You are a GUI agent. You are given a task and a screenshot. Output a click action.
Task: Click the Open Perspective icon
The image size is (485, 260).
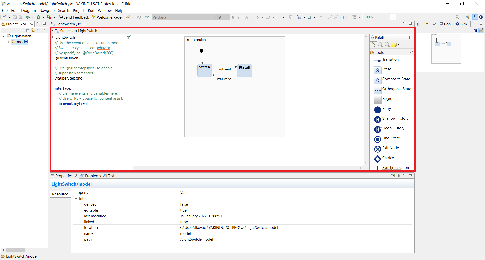(x=467, y=17)
